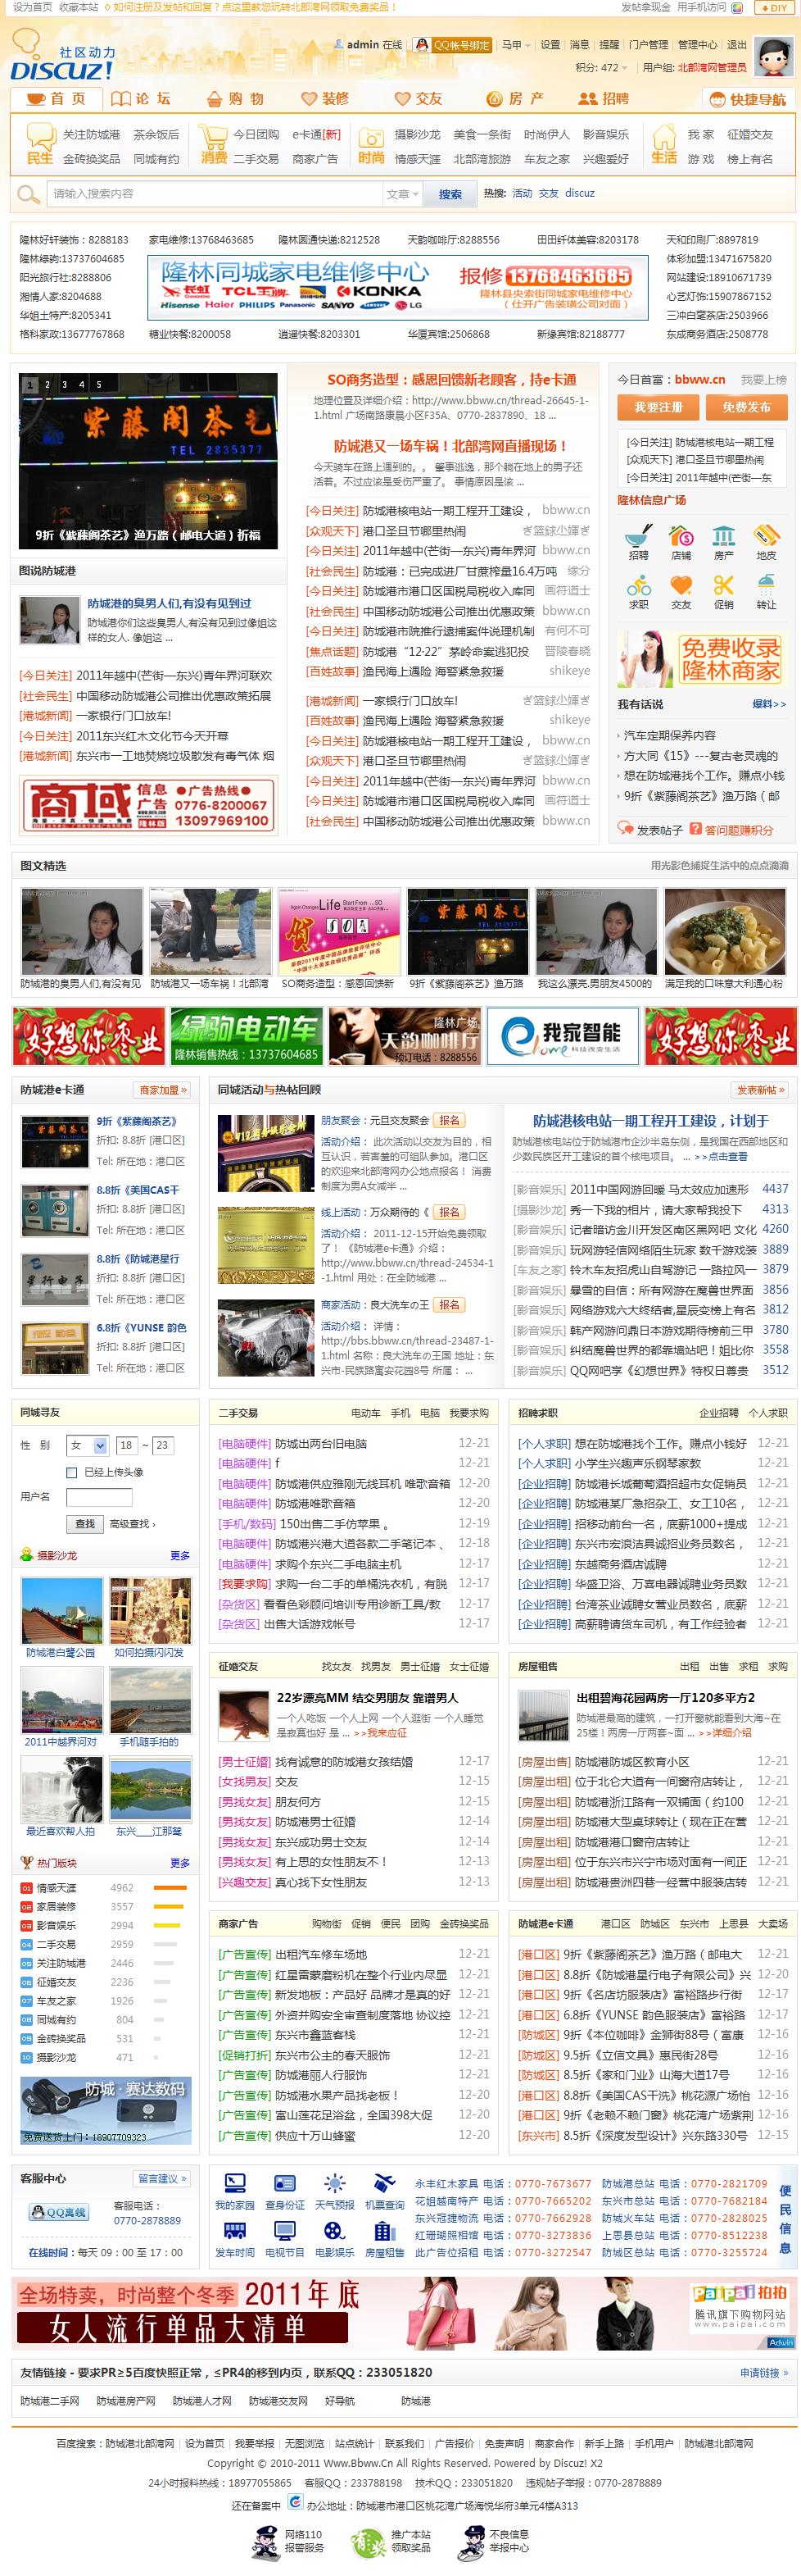
Task: Expand 高级查找 in 同城寻友
Action: click(133, 1523)
